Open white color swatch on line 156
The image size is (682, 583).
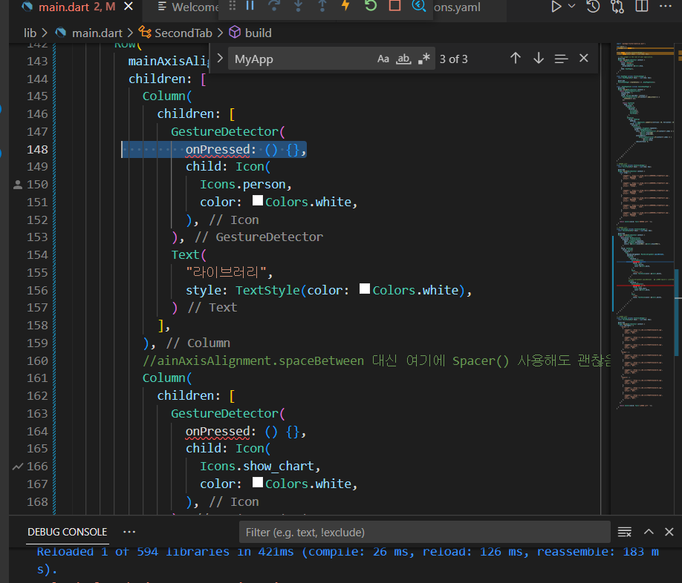point(365,289)
